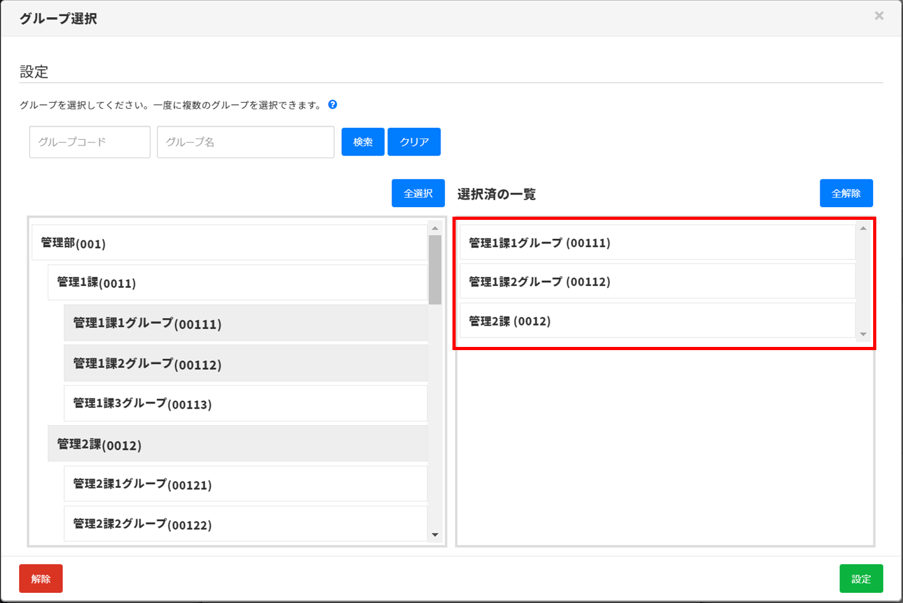Viewport: 903px width, 603px height.
Task: Select 管理部(001) in the group tree
Action: (229, 243)
